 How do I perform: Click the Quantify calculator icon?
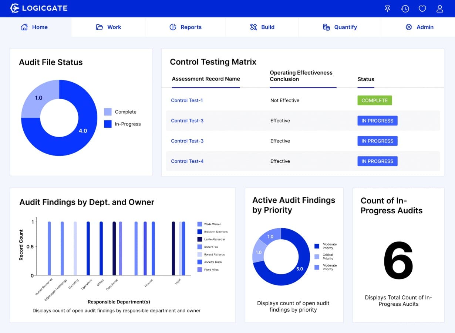pos(326,27)
